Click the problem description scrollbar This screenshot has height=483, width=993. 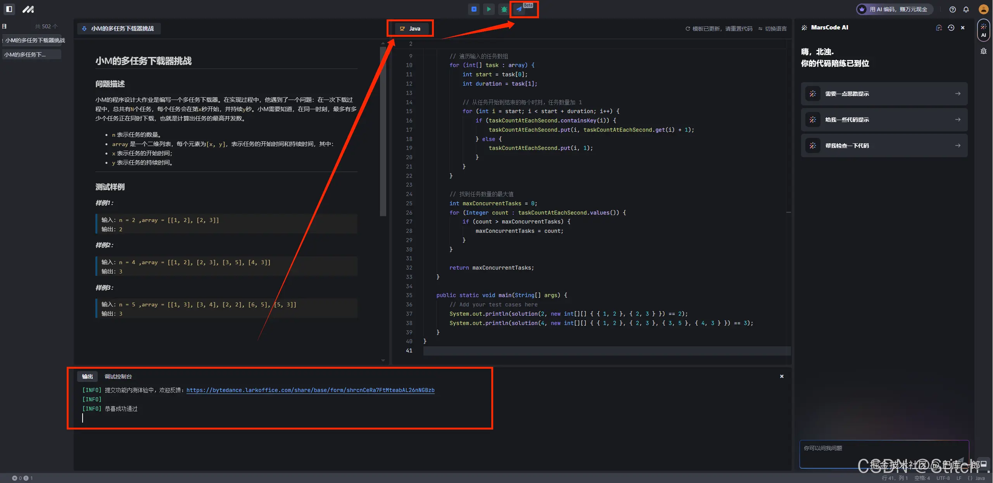[383, 132]
